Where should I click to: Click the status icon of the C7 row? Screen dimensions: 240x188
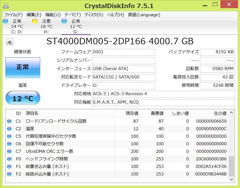click(x=9, y=151)
